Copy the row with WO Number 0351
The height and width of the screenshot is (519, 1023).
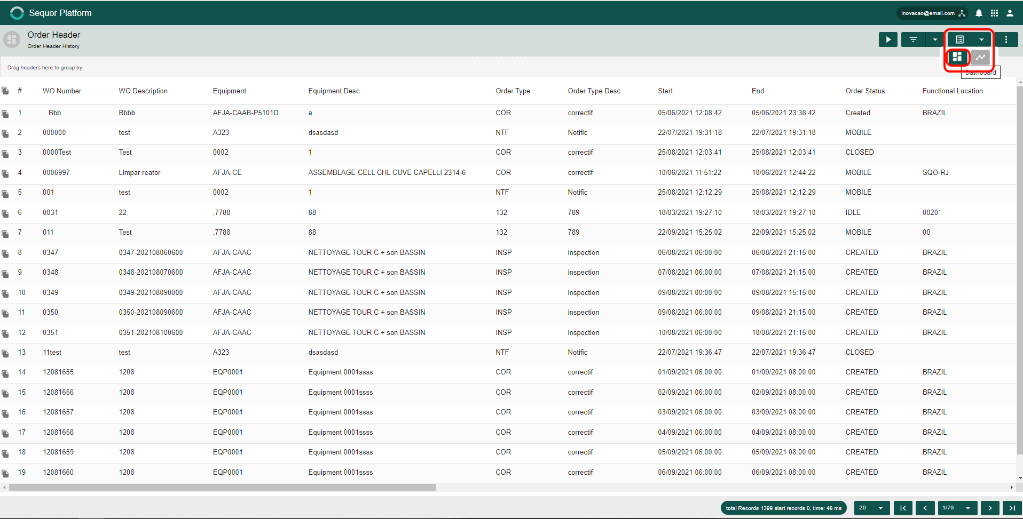click(x=5, y=334)
